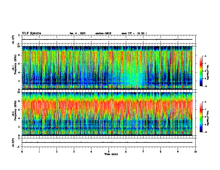Screen dimensions: 220x170
Task: Click time axis tick label "5"
Action: pos(109,152)
